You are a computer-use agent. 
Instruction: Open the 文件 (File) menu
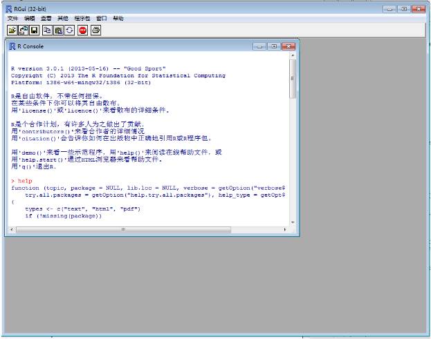(12, 19)
